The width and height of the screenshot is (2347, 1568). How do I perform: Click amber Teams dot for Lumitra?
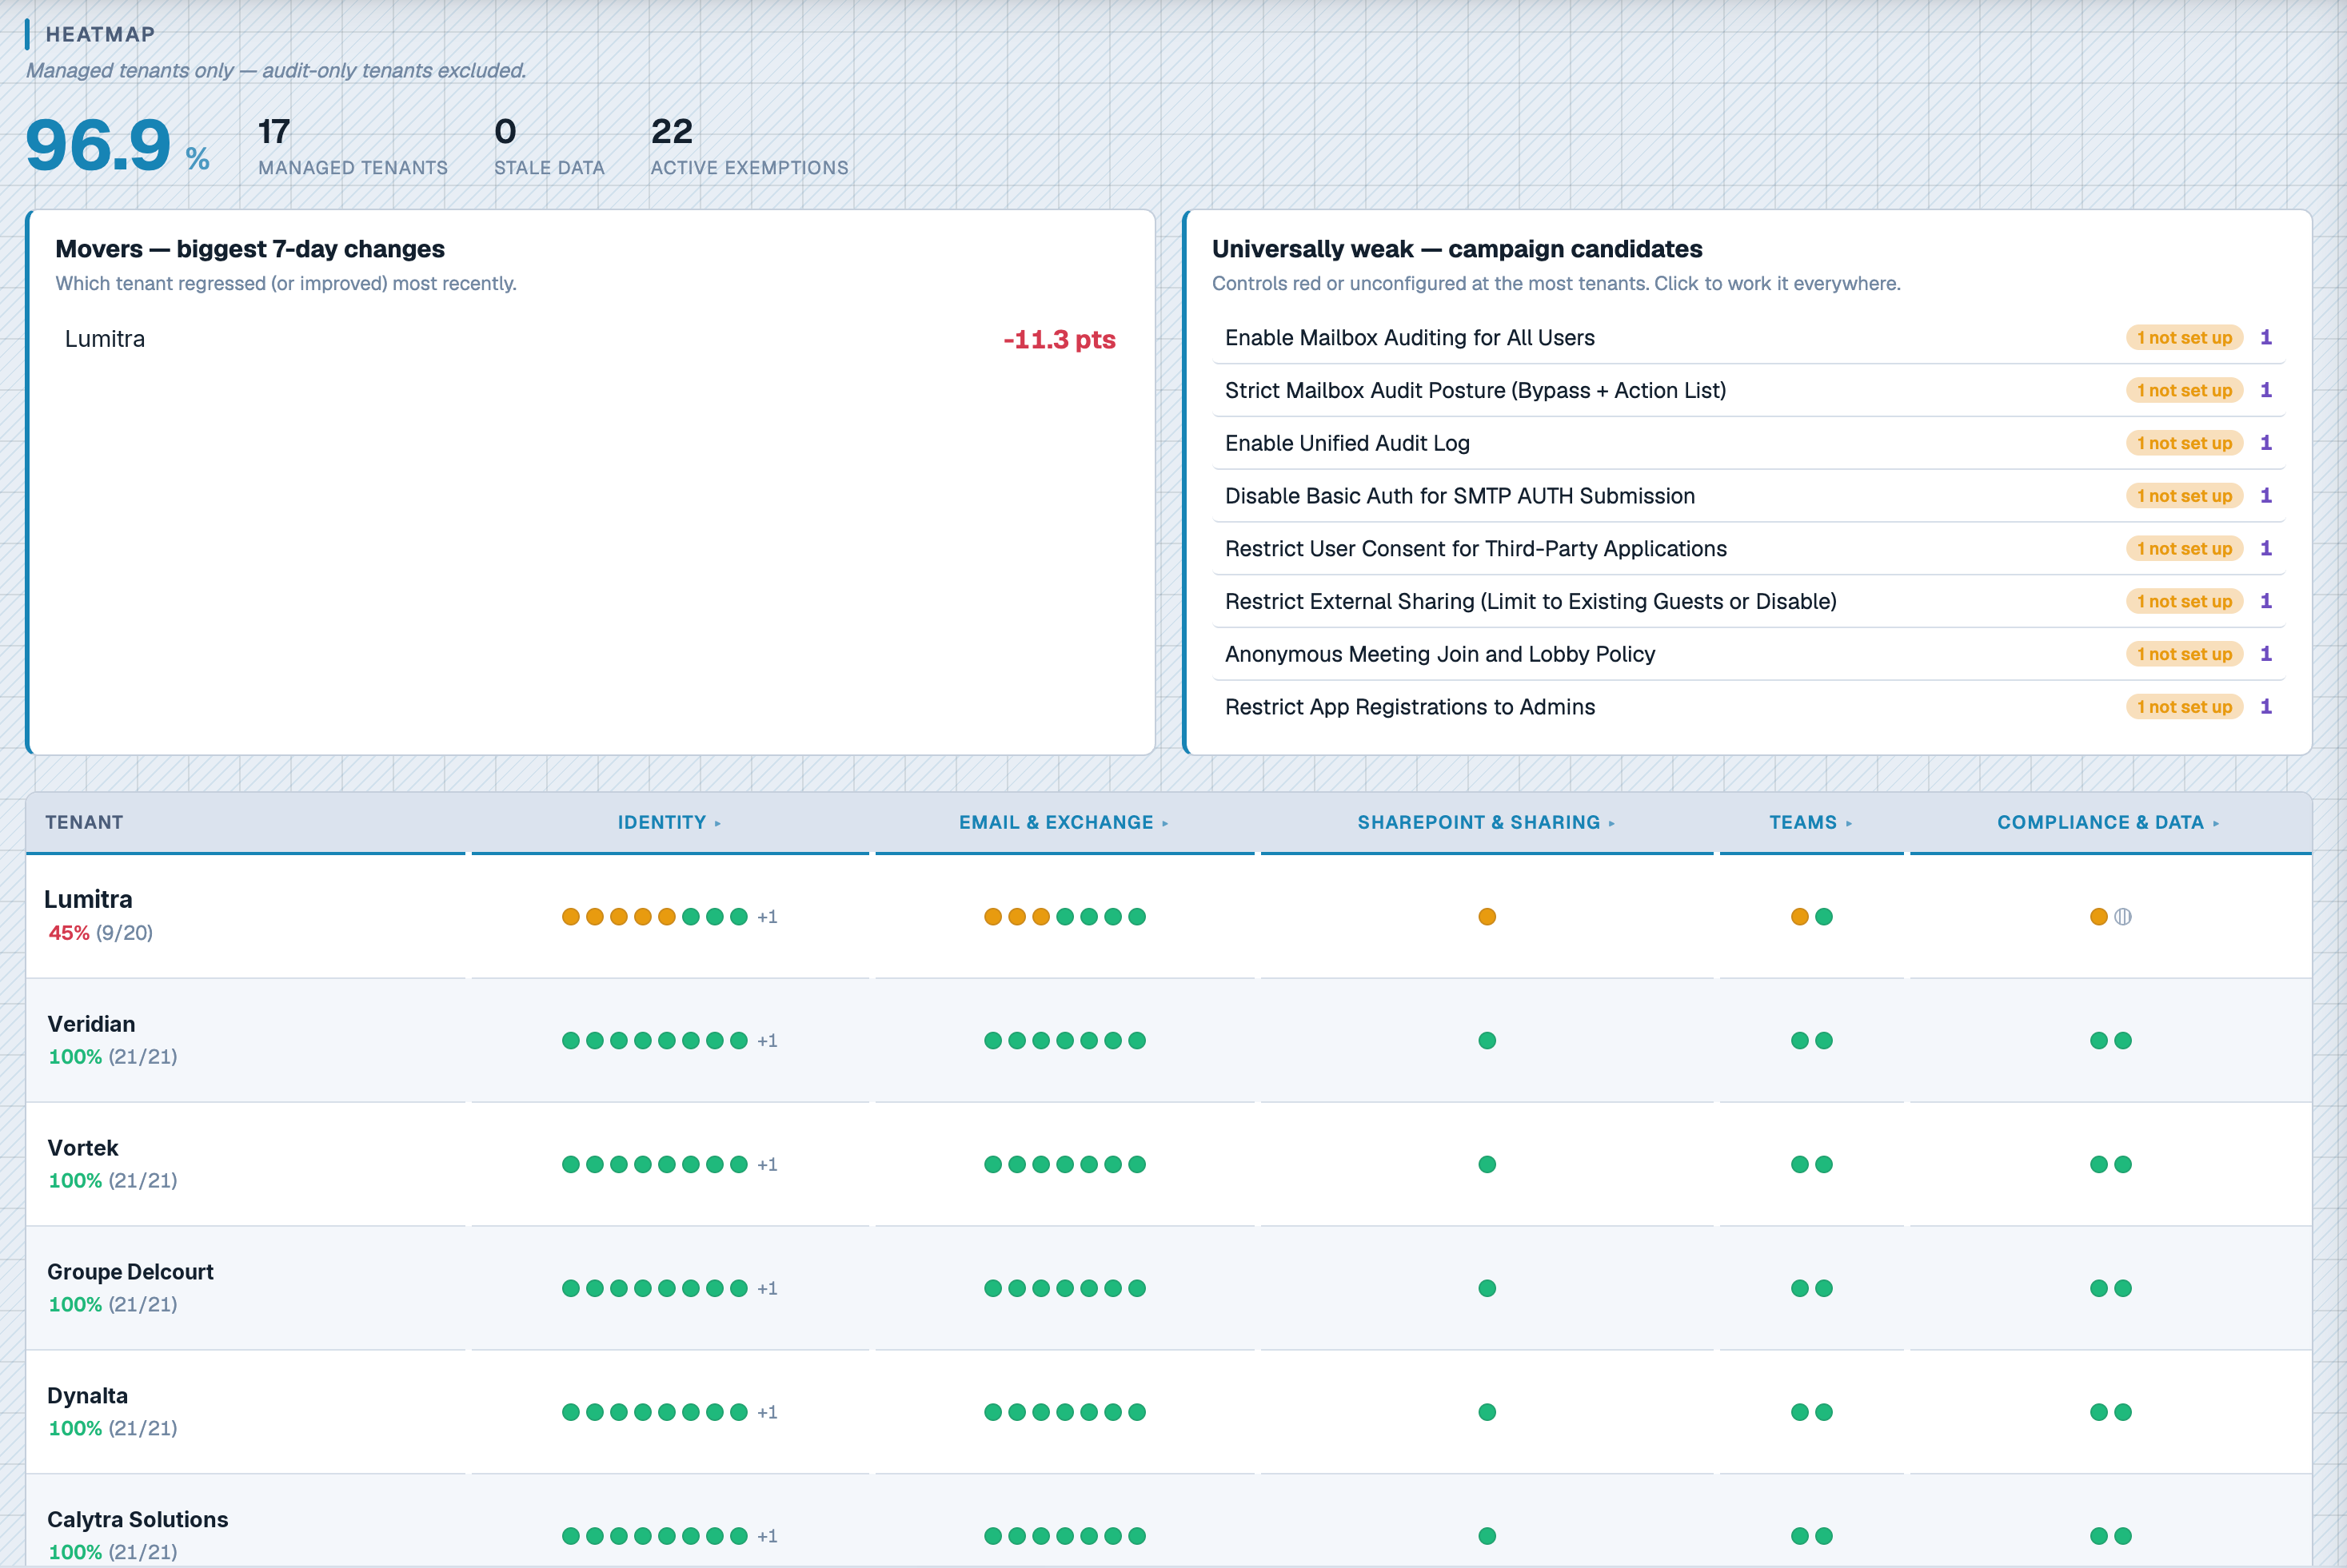[1798, 917]
